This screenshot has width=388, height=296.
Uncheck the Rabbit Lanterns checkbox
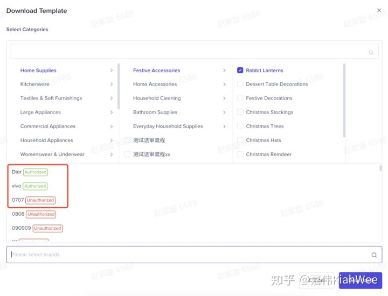tap(240, 71)
